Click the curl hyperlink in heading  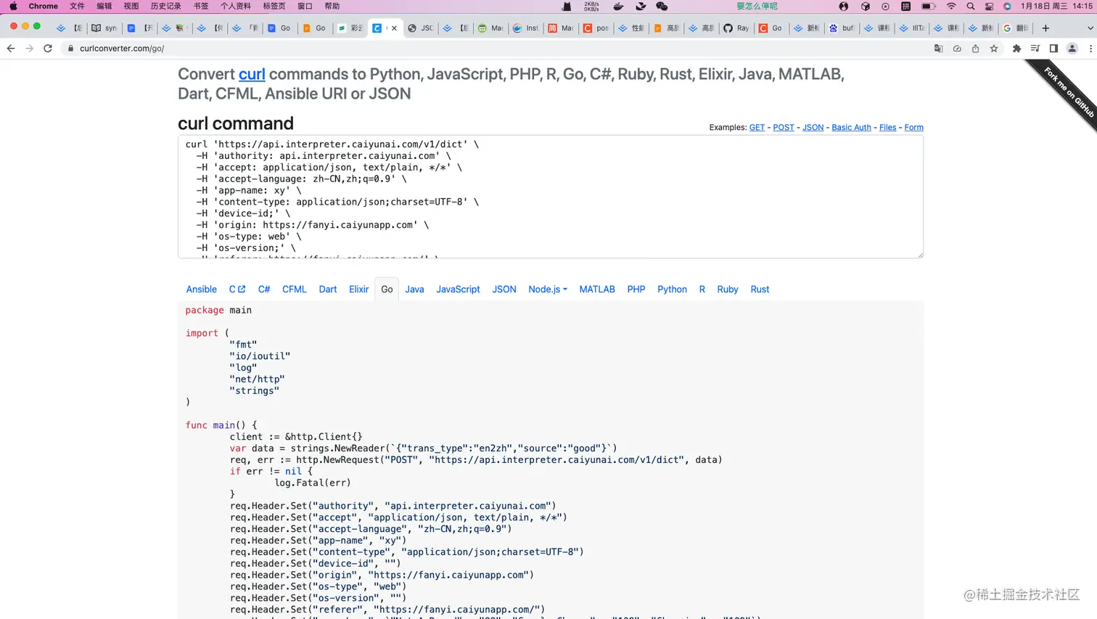252,74
